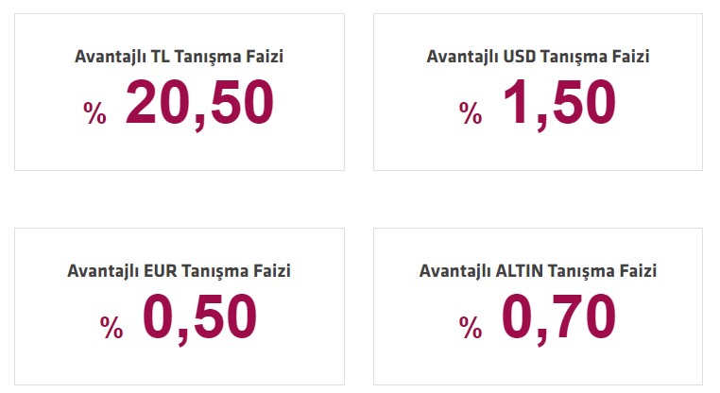Click the word EUR in card title
Viewport: 720px width, 393px height.
tap(161, 271)
